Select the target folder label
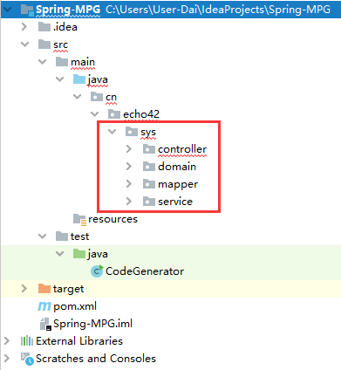The width and height of the screenshot is (341, 370). click(69, 290)
